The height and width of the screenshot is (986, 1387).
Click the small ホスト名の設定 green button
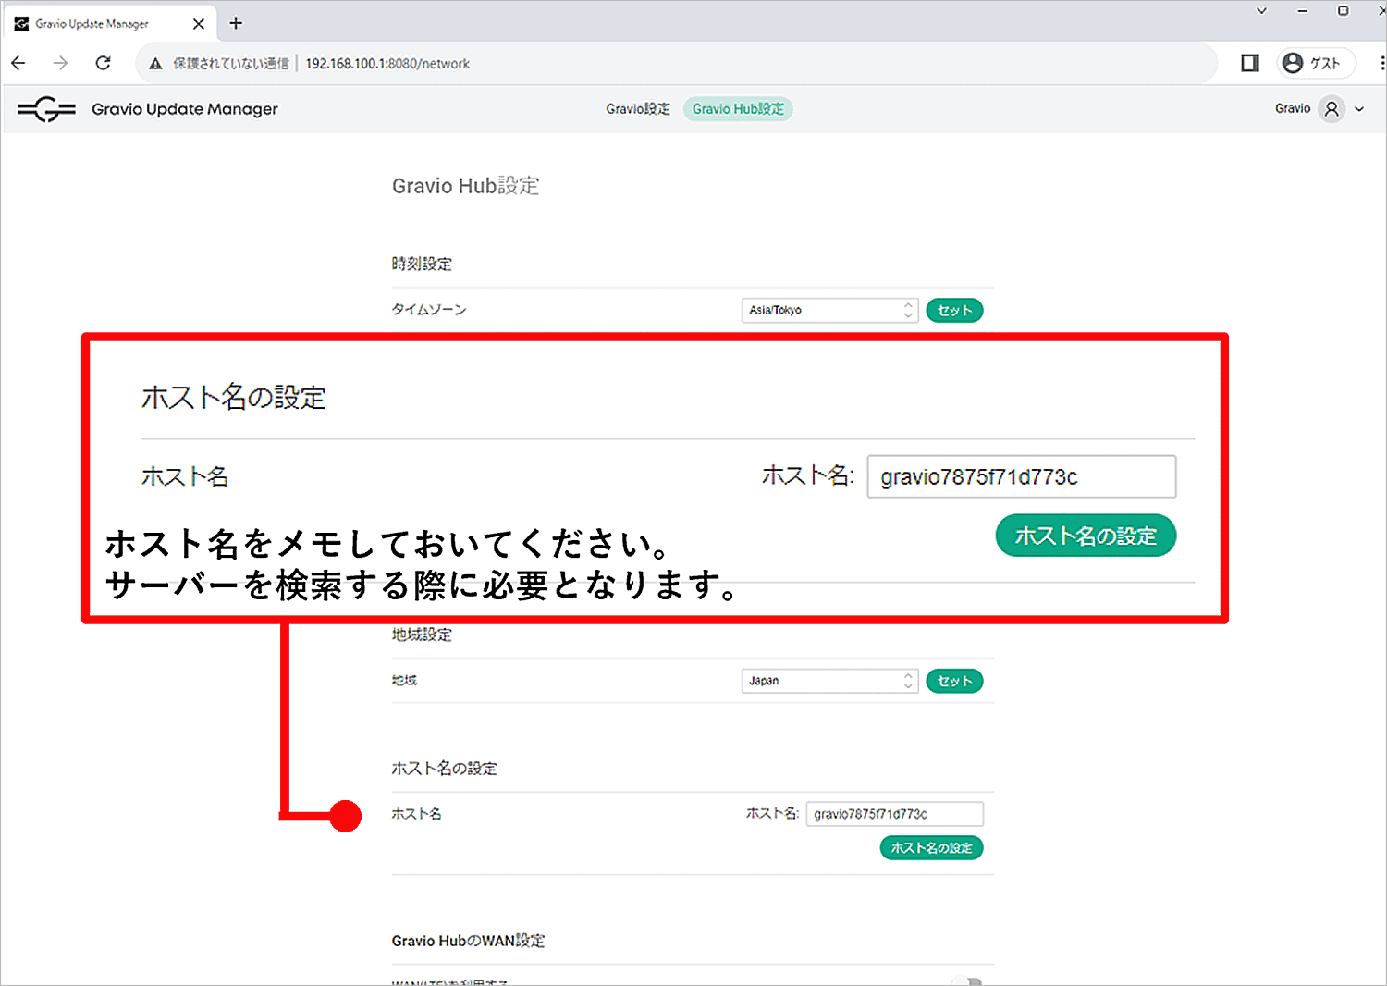coord(931,847)
